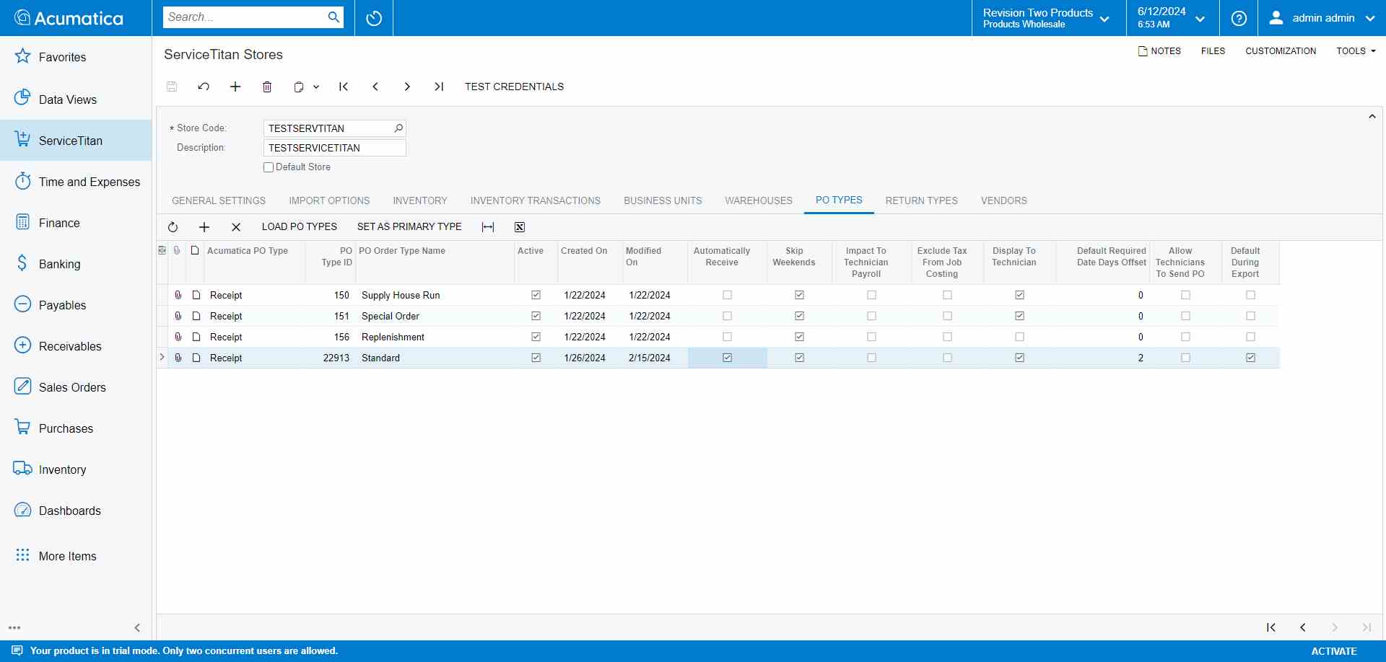
Task: Switch to General Settings tab
Action: [x=219, y=200]
